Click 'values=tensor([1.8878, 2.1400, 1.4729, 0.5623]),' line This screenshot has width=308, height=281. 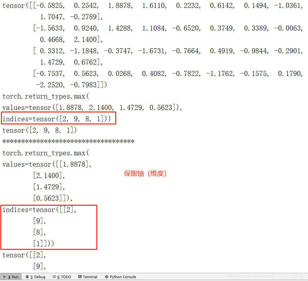point(92,107)
